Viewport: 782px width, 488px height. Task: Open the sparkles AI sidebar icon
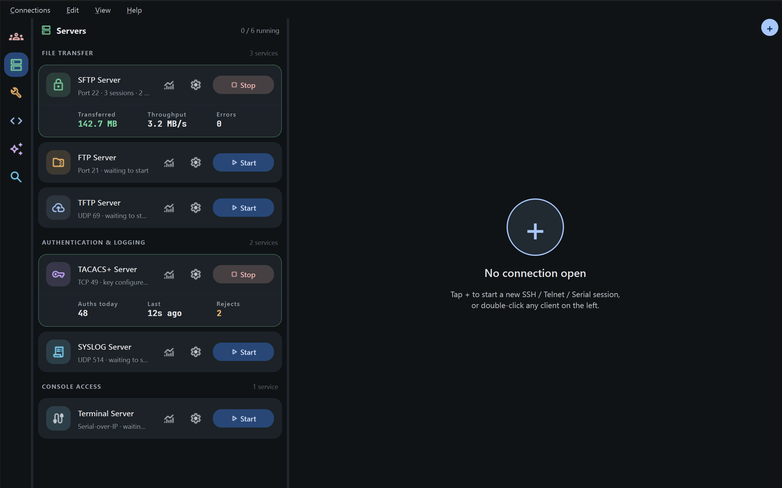(16, 149)
